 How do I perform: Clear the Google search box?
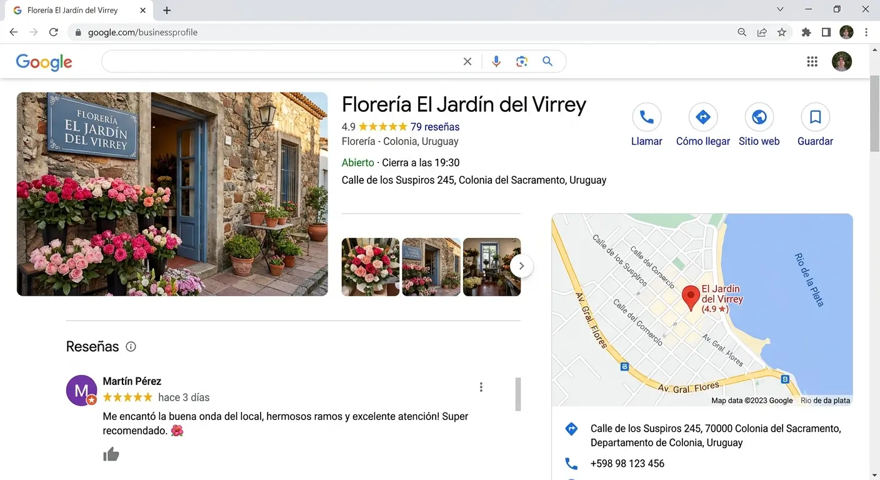tap(467, 61)
